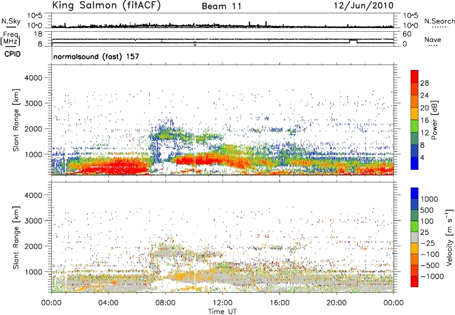Screen dimensions: 455x315
Task: Click the 'N.Search' legend label
Action: click(x=439, y=21)
